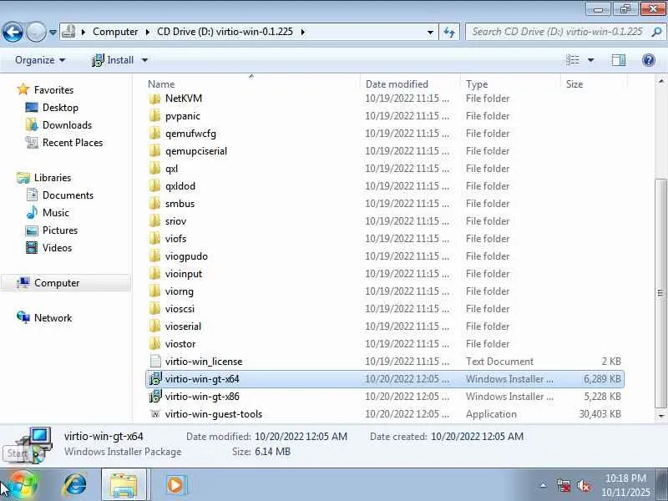Click the change view icon
The width and height of the screenshot is (668, 501).
coord(573,60)
